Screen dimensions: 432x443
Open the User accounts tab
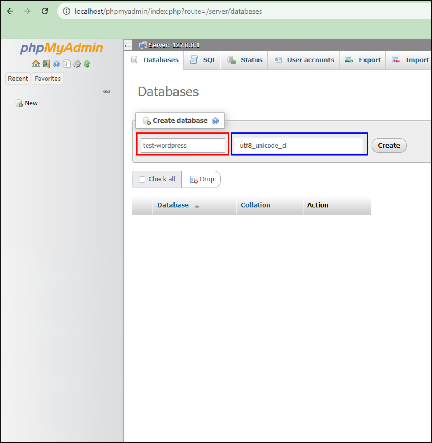tap(304, 60)
